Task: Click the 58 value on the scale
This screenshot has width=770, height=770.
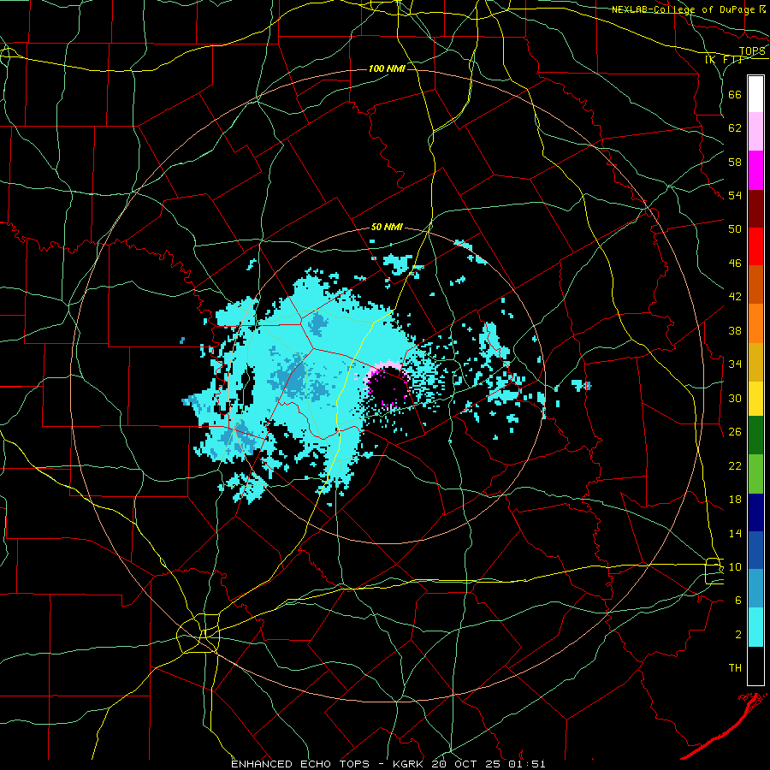Action: (x=735, y=162)
